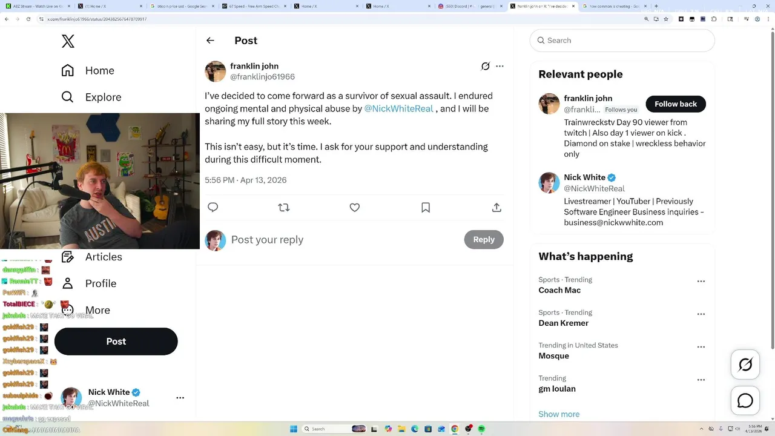Open Chrome from the taskbar
Viewport: 775px width, 436px height.
click(455, 429)
